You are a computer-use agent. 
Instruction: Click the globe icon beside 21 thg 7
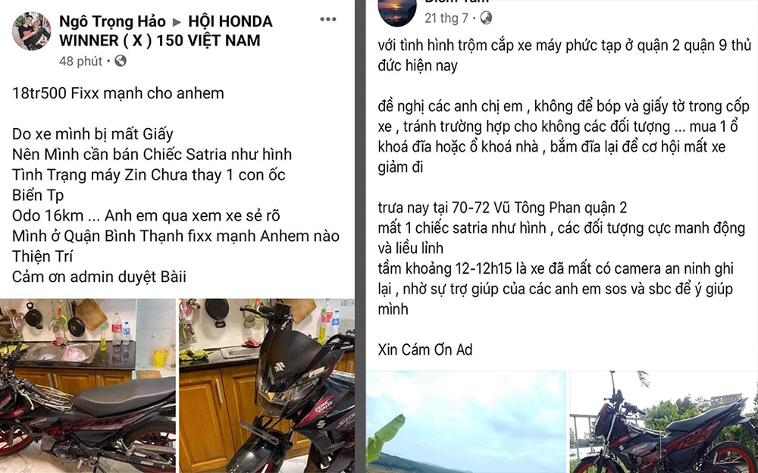point(486,18)
